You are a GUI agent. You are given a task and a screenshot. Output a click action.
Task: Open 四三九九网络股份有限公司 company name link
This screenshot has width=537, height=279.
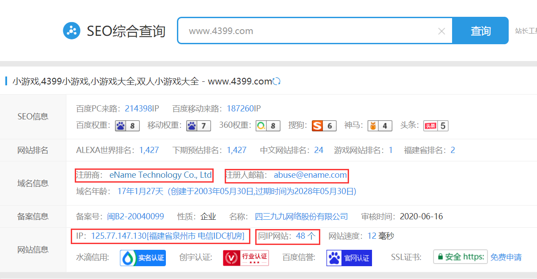(301, 216)
